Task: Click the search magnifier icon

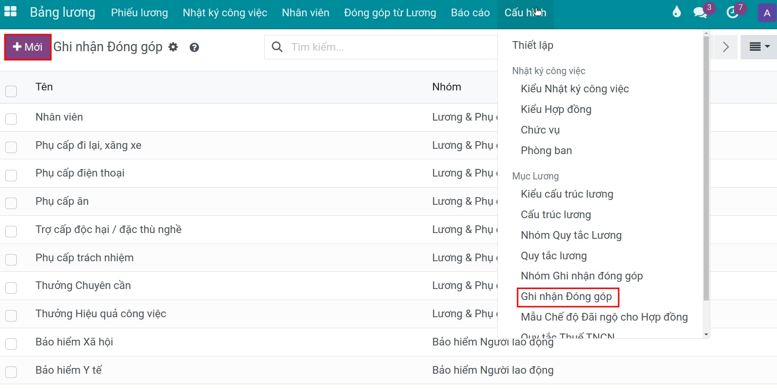Action: pyautogui.click(x=277, y=47)
